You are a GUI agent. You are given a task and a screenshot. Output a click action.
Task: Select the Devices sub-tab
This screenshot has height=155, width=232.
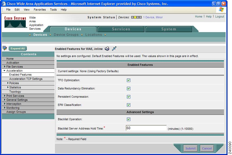[x=40, y=35]
